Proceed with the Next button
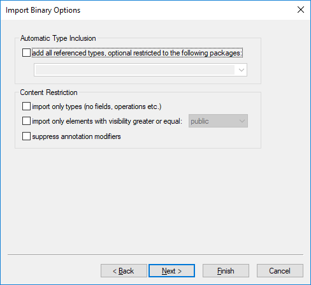The height and width of the screenshot is (285, 311). (171, 271)
